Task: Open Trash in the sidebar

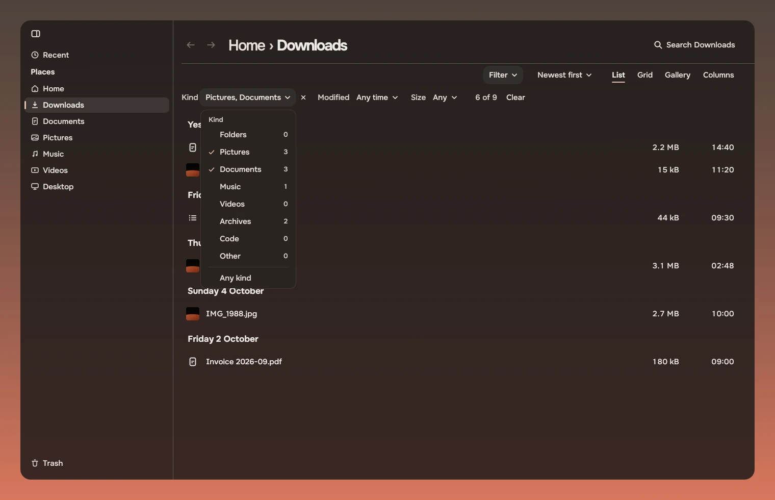Action: 97,463
